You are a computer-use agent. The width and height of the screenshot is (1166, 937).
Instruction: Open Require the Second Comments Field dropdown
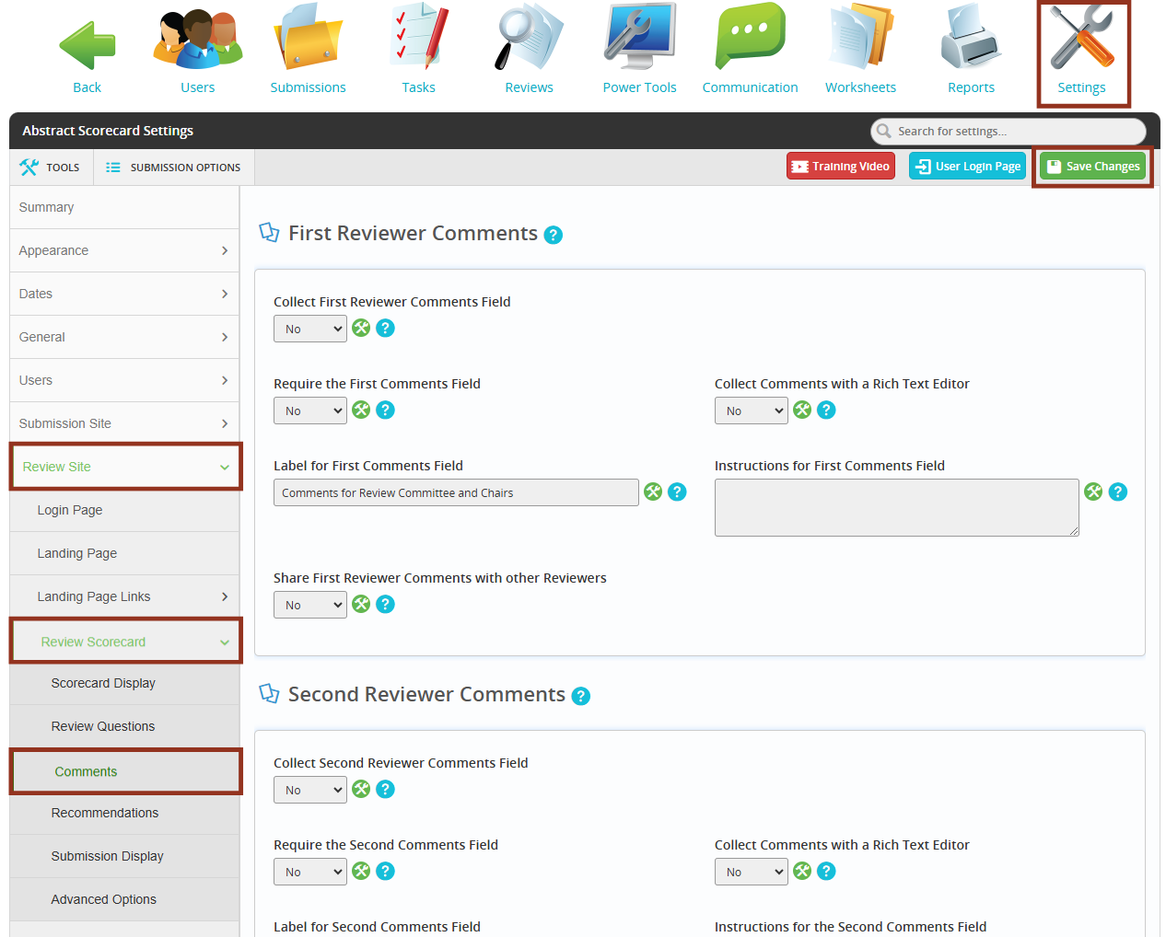coord(310,872)
